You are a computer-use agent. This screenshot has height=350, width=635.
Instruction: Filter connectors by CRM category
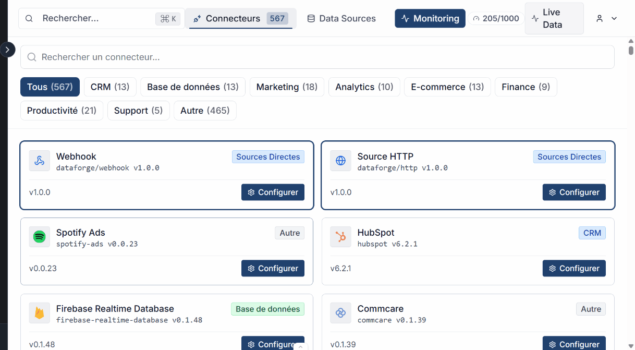109,87
